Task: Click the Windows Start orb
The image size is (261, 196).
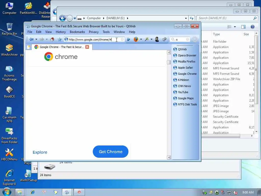Action: click(7, 192)
